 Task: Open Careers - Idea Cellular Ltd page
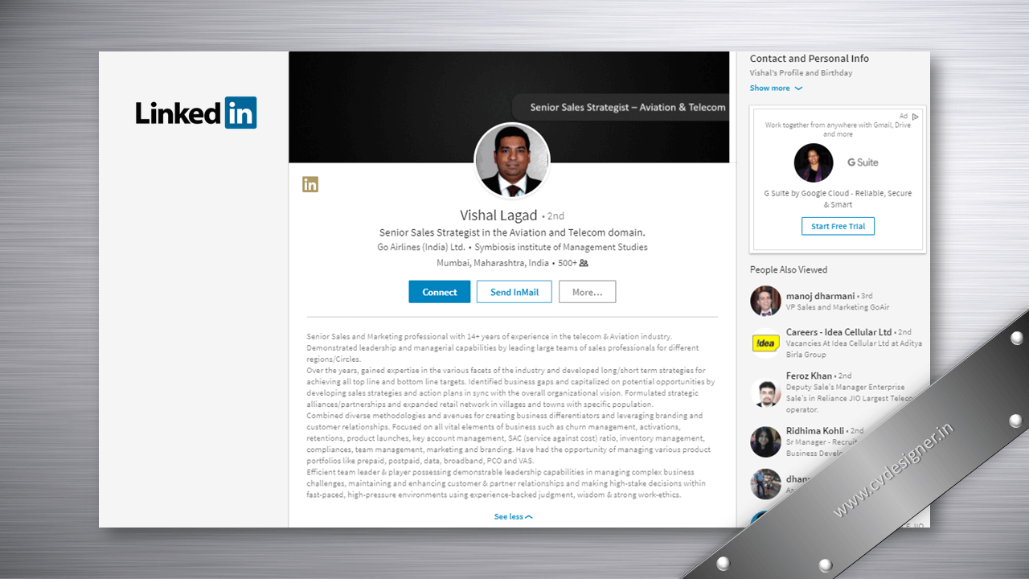click(x=838, y=332)
